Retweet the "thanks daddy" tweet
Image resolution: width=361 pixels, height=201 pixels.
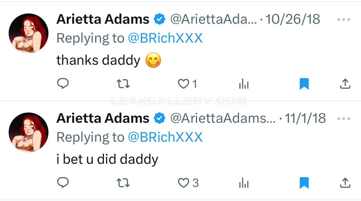(x=123, y=84)
